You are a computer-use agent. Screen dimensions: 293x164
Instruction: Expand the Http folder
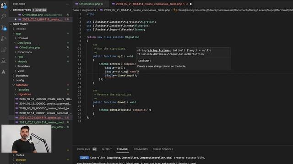point(15,57)
